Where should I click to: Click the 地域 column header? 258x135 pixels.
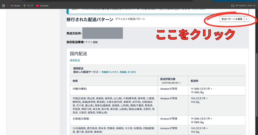point(75,81)
